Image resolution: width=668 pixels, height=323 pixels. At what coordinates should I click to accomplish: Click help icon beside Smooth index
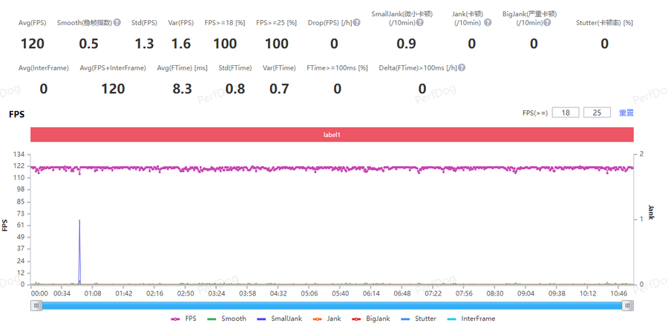coord(117,23)
